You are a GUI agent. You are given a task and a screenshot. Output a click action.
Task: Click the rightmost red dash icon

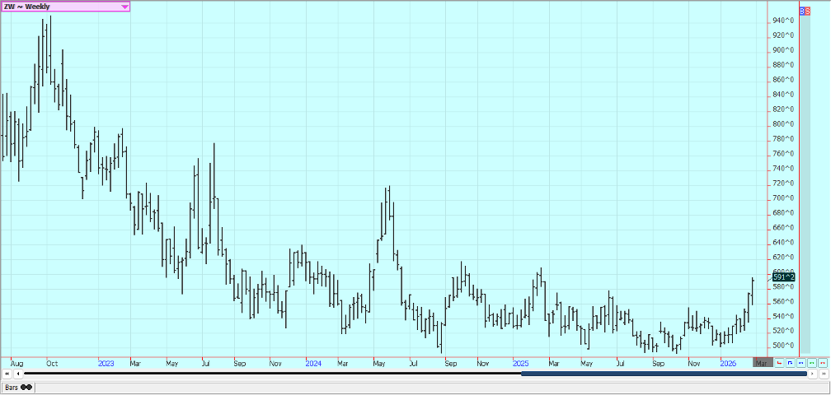822,362
